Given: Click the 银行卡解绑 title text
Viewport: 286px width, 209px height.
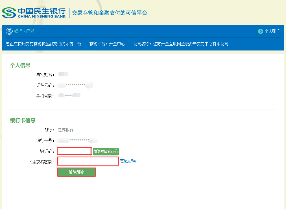Looking at the screenshot, I should click(x=24, y=31).
